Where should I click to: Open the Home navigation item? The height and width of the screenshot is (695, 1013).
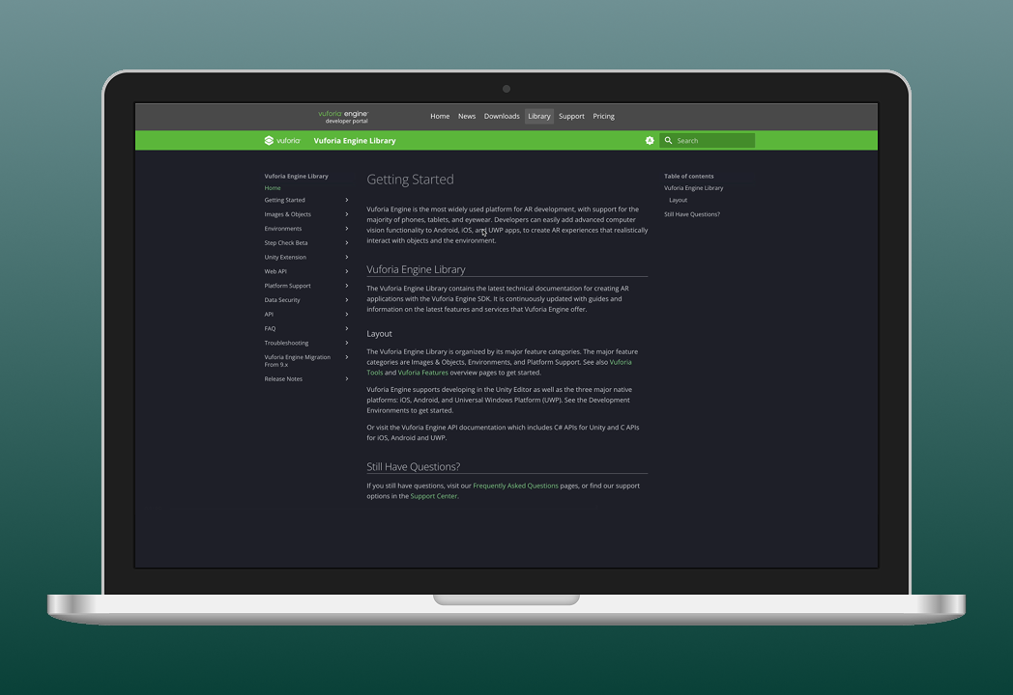tap(440, 116)
